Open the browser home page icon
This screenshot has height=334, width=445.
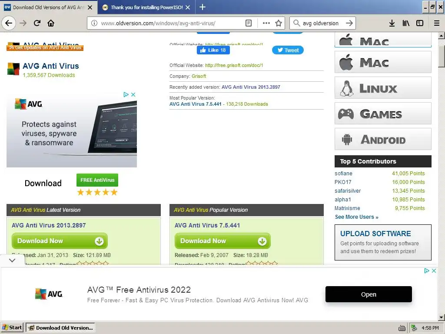coord(51,23)
